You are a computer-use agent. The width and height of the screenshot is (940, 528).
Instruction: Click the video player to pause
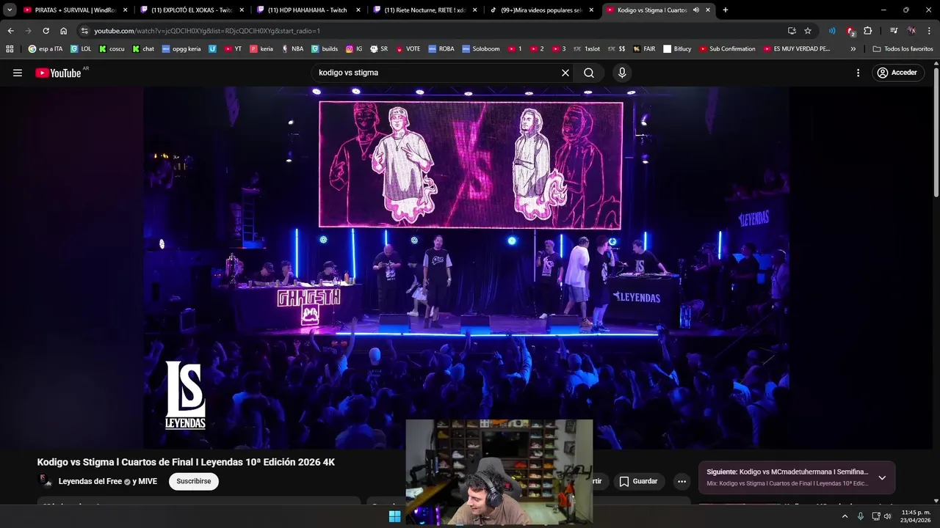click(x=466, y=268)
